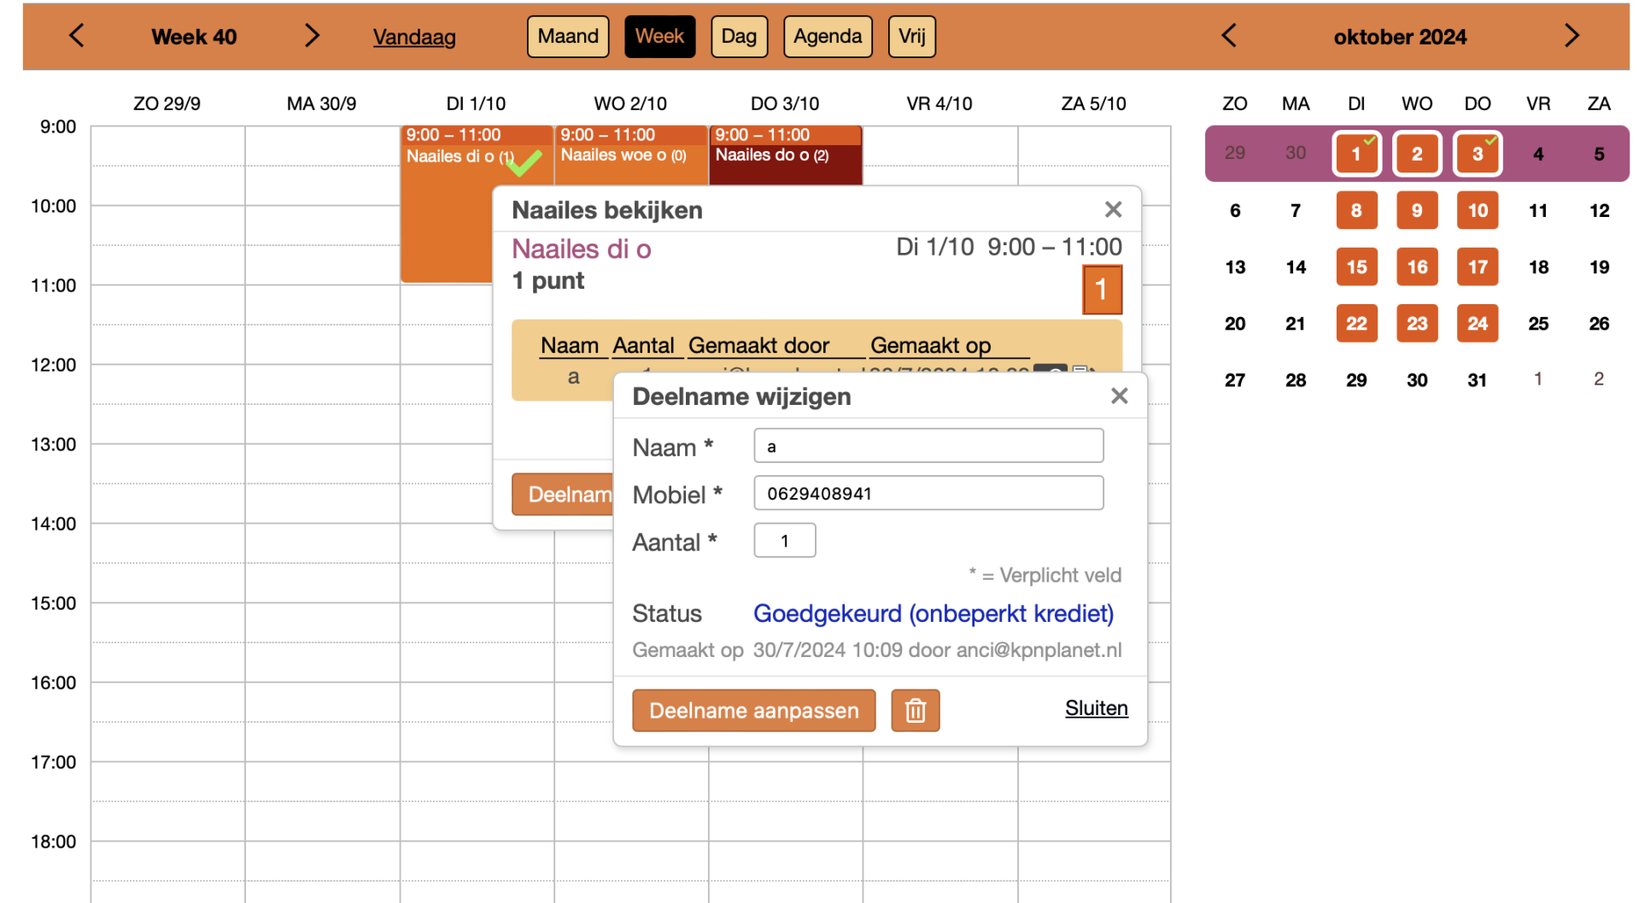
Task: Switch to the Maand view
Action: [568, 37]
